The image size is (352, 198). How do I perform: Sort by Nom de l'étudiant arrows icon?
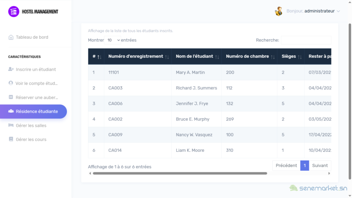[x=217, y=57]
